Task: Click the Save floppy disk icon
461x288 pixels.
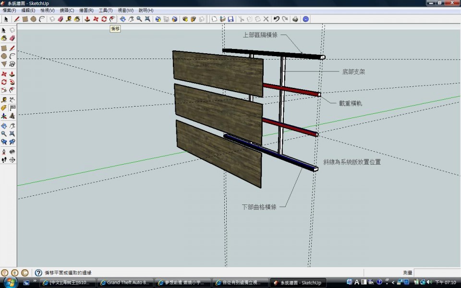Action: pos(230,19)
